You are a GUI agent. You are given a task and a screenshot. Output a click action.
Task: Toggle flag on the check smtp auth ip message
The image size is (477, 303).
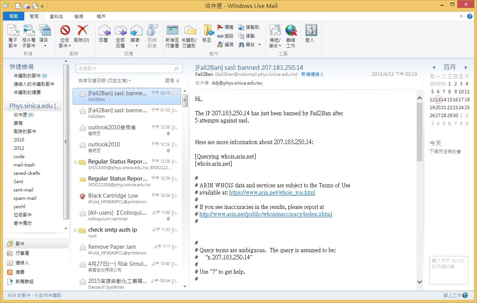click(x=175, y=230)
